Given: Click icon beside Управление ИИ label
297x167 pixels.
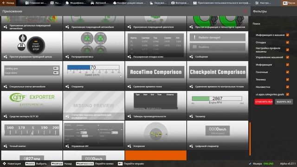Looking at the screenshot, I should point(67,146).
